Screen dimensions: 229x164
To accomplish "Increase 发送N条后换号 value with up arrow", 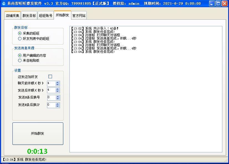I will 58,97.
